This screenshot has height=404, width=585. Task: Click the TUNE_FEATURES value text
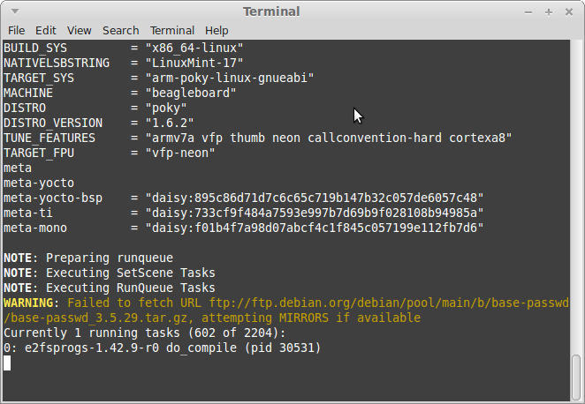329,138
